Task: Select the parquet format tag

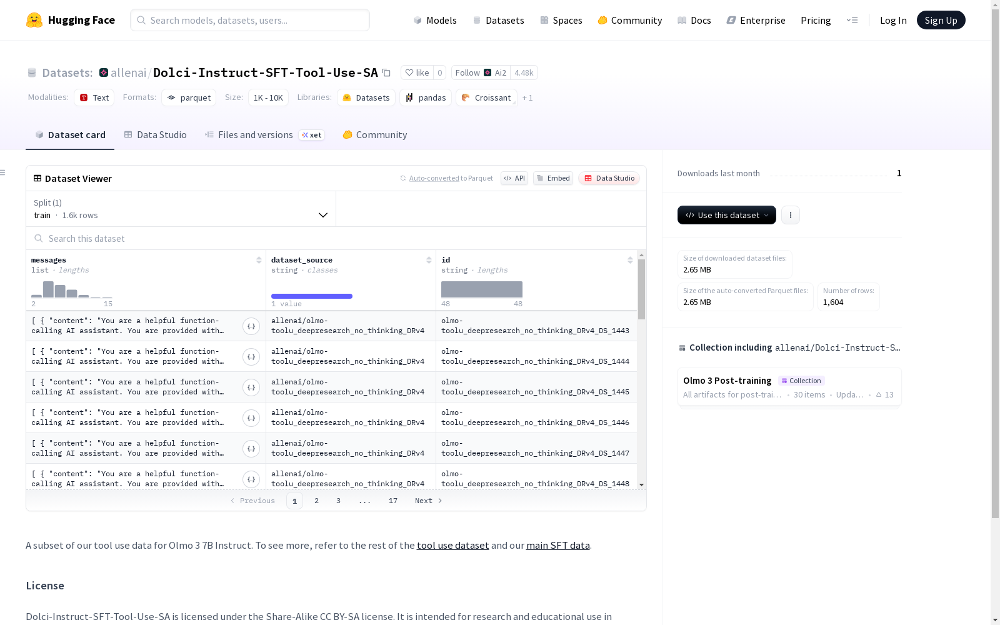Action: (189, 97)
